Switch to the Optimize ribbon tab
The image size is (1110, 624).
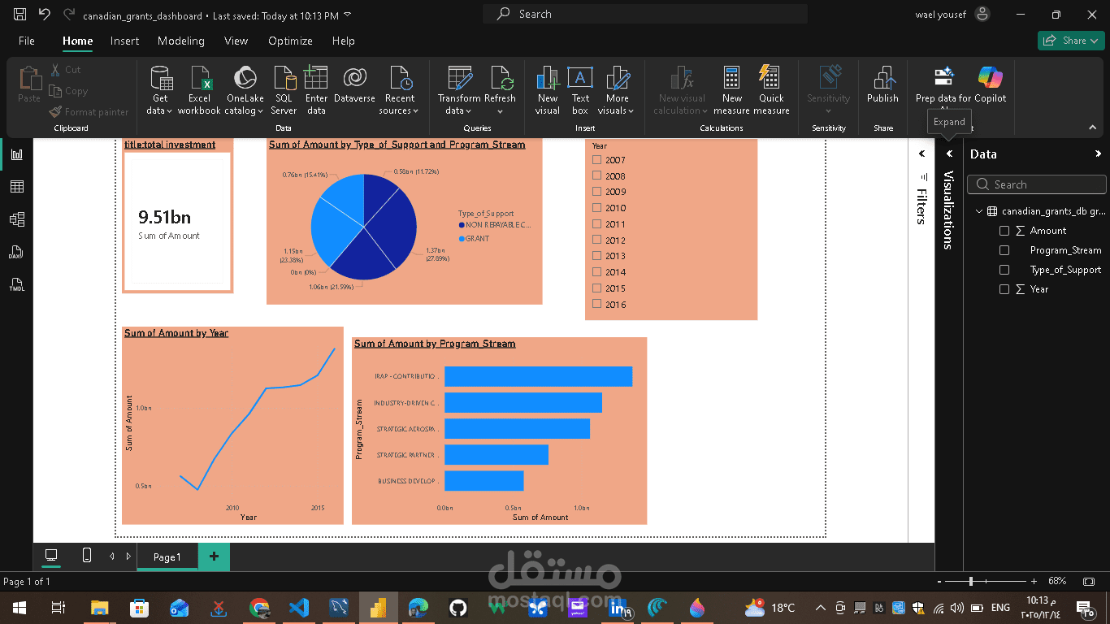[x=290, y=41]
